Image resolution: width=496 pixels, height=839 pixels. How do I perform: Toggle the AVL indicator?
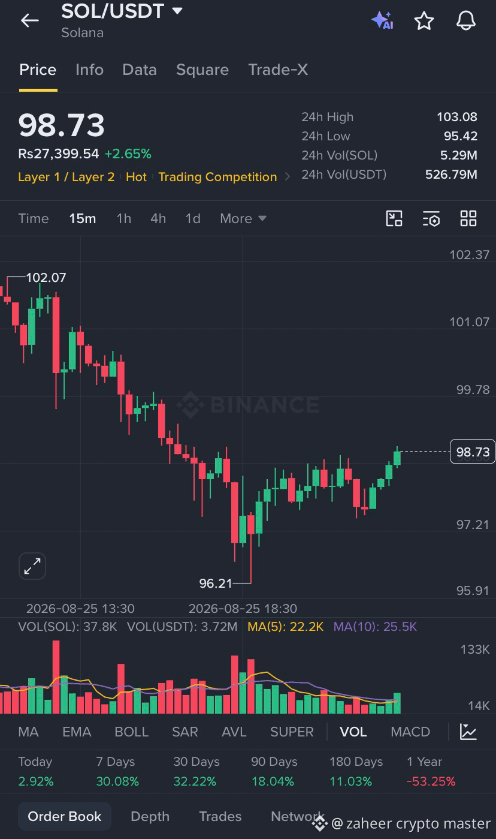tap(234, 732)
